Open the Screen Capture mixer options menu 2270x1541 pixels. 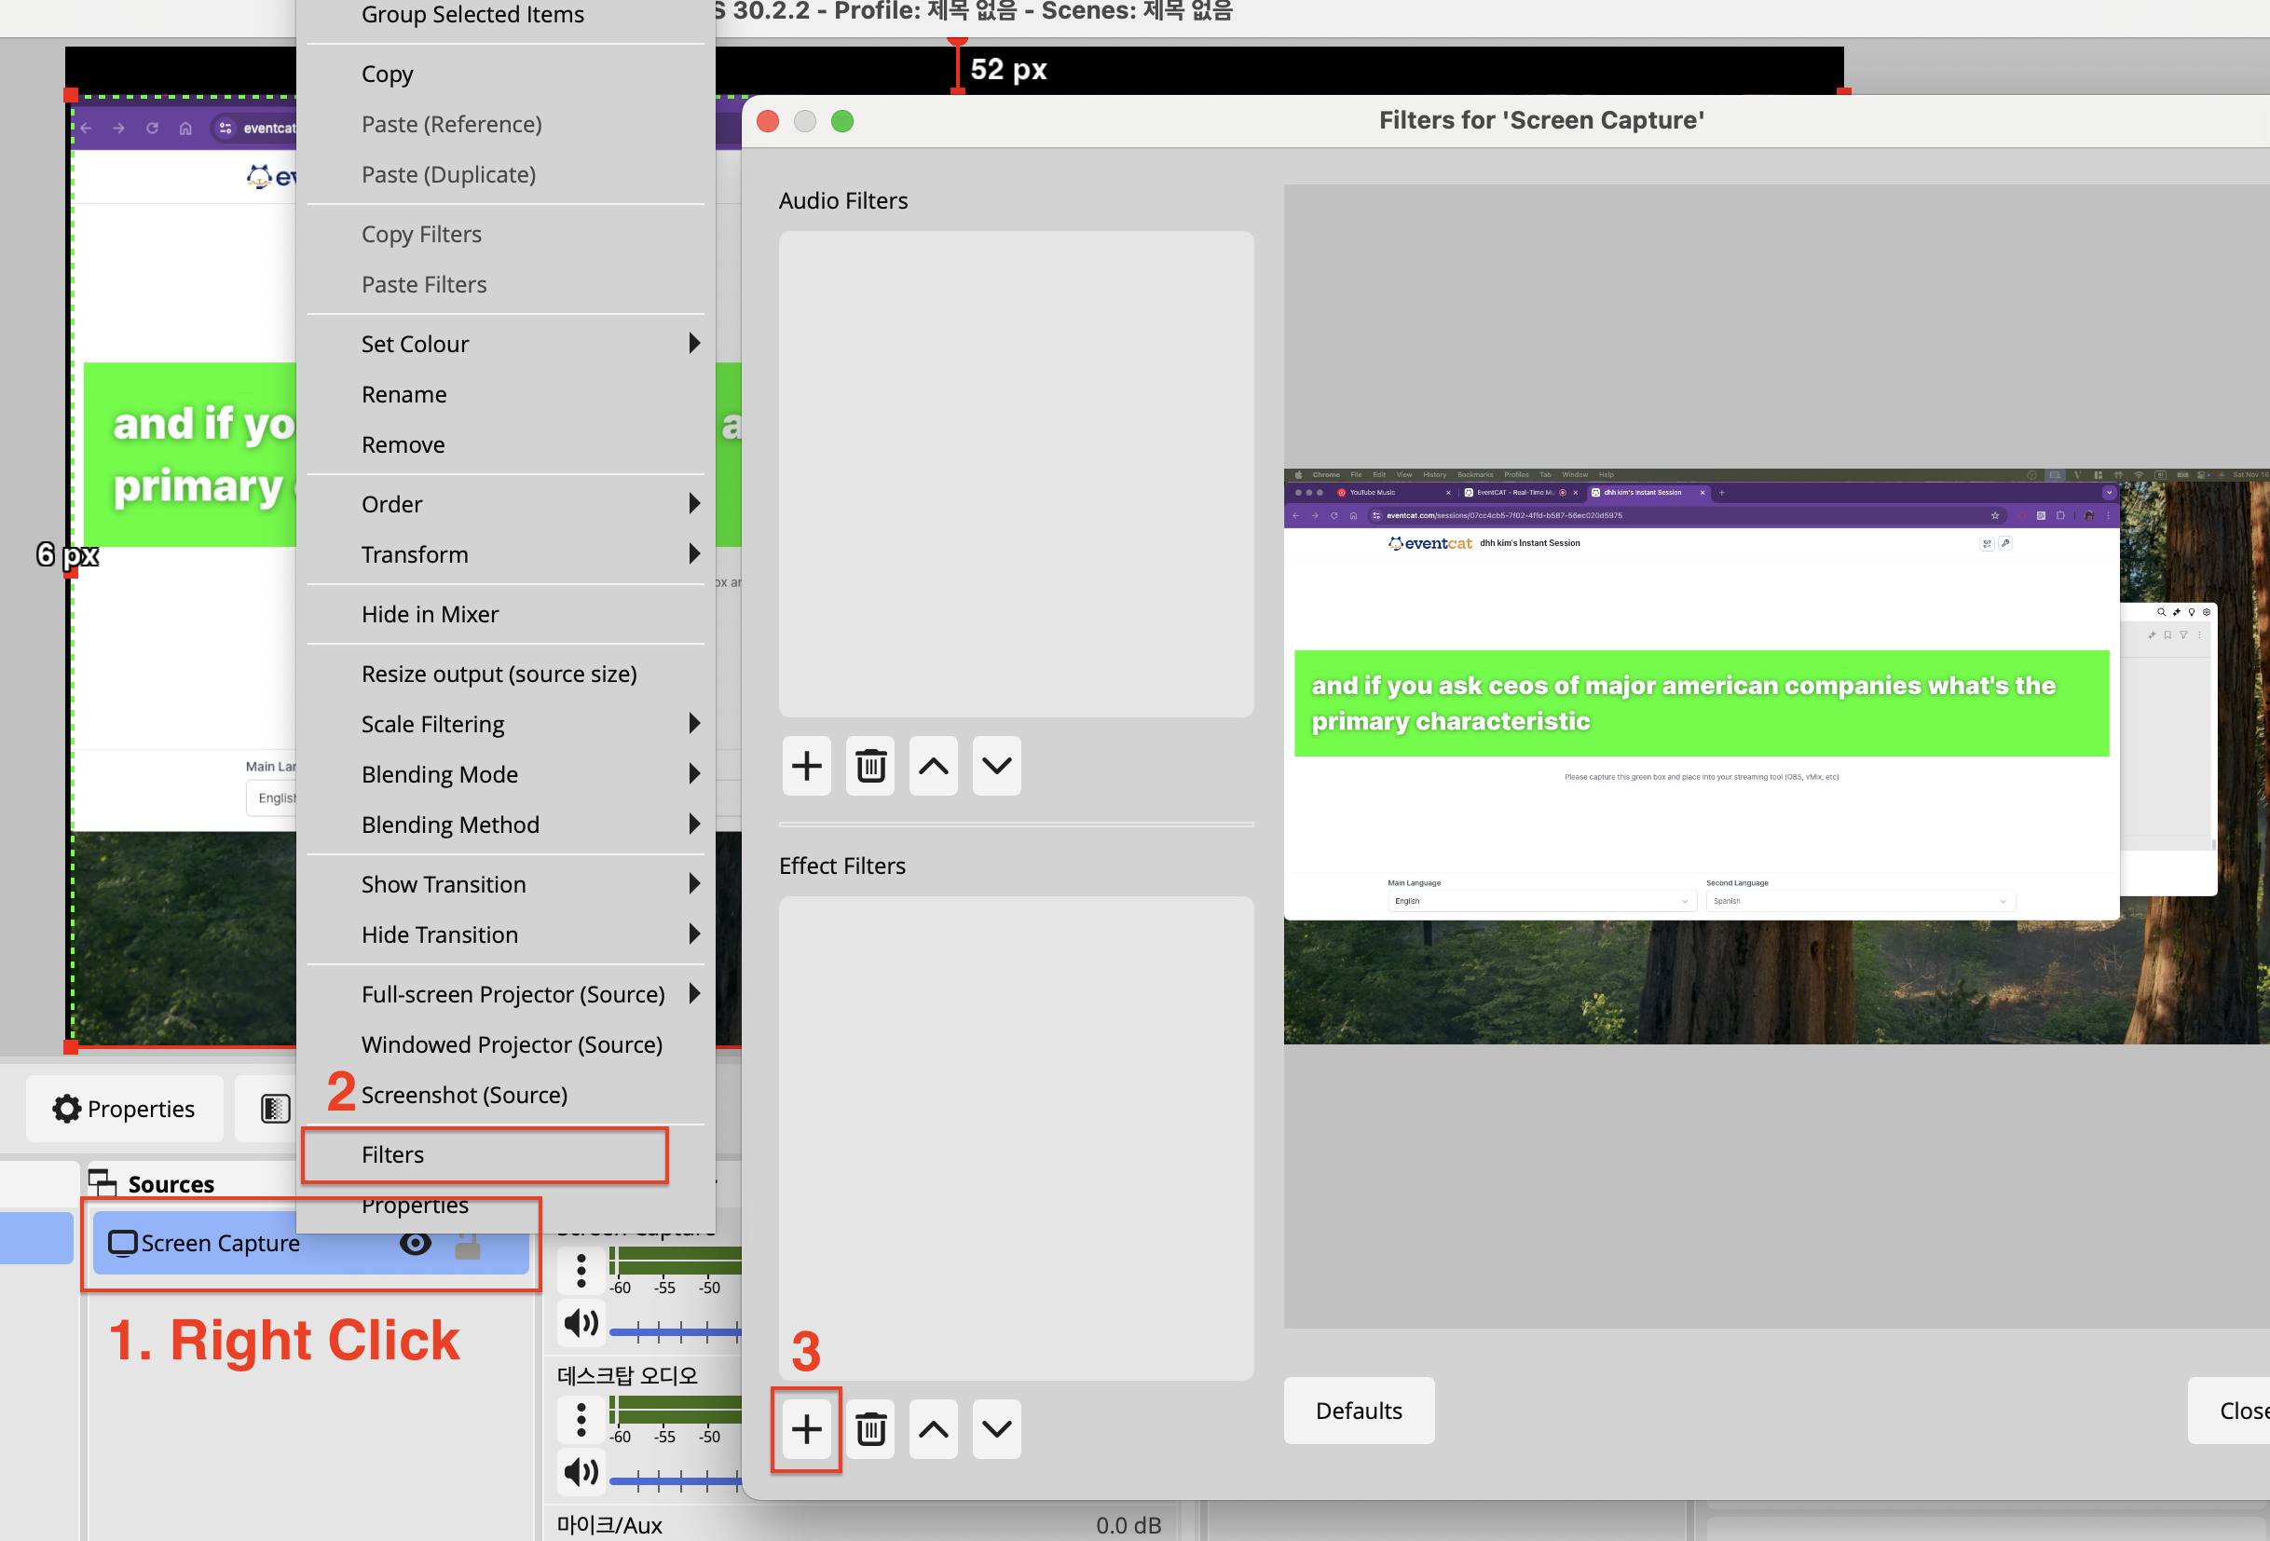[x=581, y=1271]
